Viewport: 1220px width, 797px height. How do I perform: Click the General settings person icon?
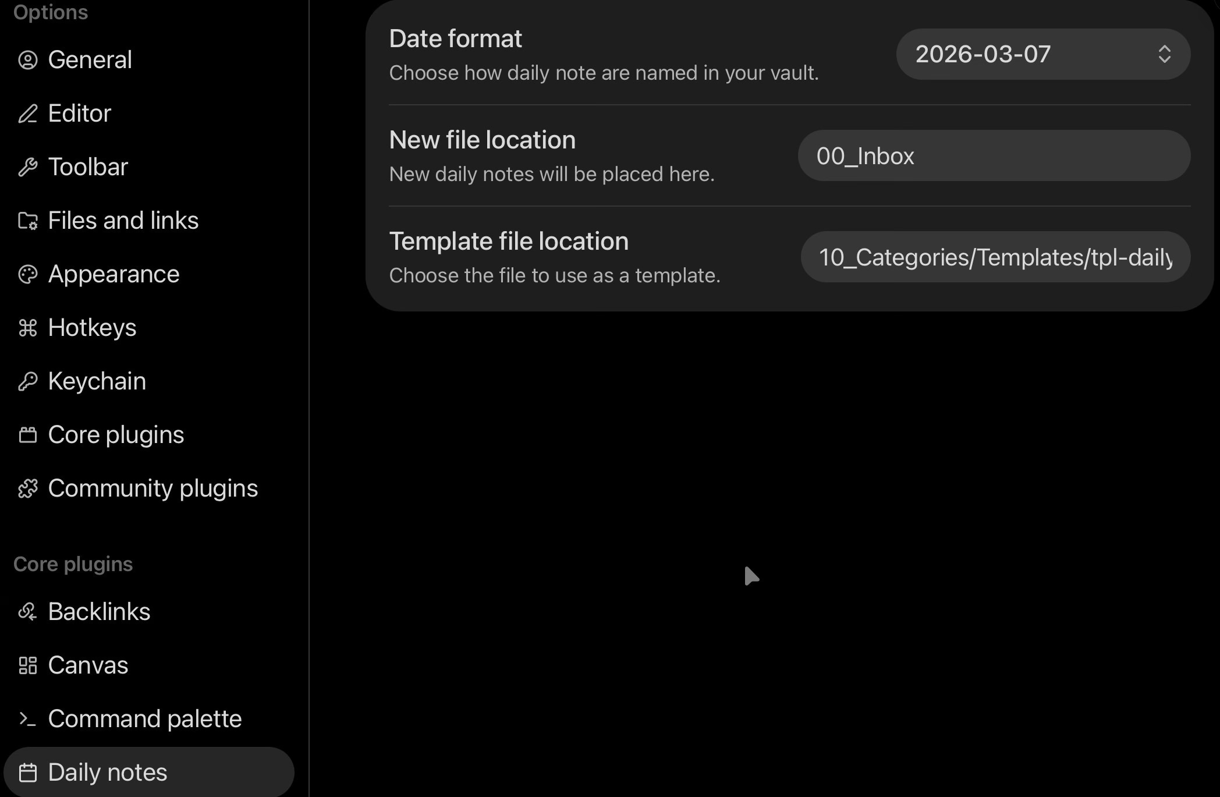pyautogui.click(x=27, y=60)
